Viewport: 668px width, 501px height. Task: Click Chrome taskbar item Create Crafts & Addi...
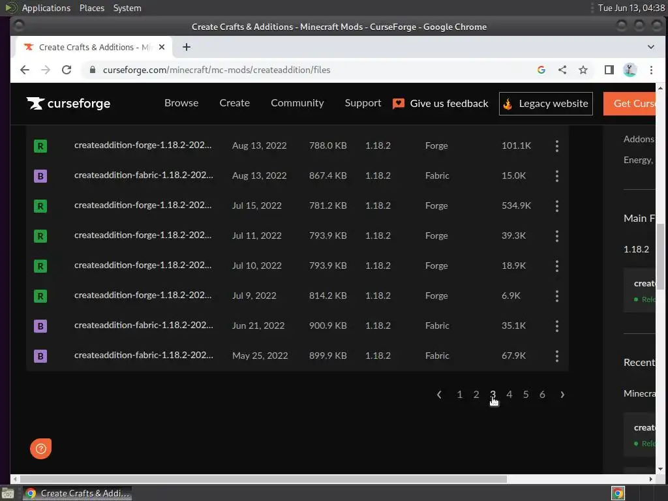click(77, 493)
